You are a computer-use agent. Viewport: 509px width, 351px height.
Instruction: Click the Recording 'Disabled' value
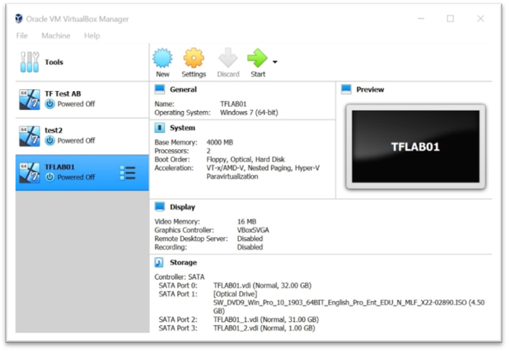tap(250, 247)
